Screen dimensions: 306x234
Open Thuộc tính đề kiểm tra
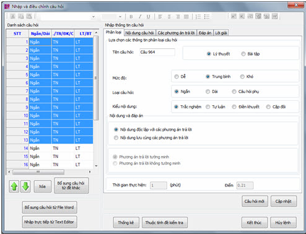165,222
